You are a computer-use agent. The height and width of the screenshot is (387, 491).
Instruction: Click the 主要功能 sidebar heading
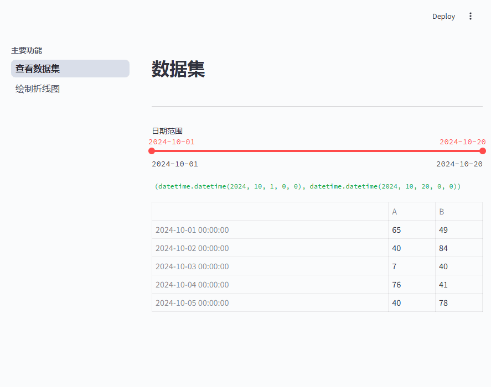[x=27, y=50]
